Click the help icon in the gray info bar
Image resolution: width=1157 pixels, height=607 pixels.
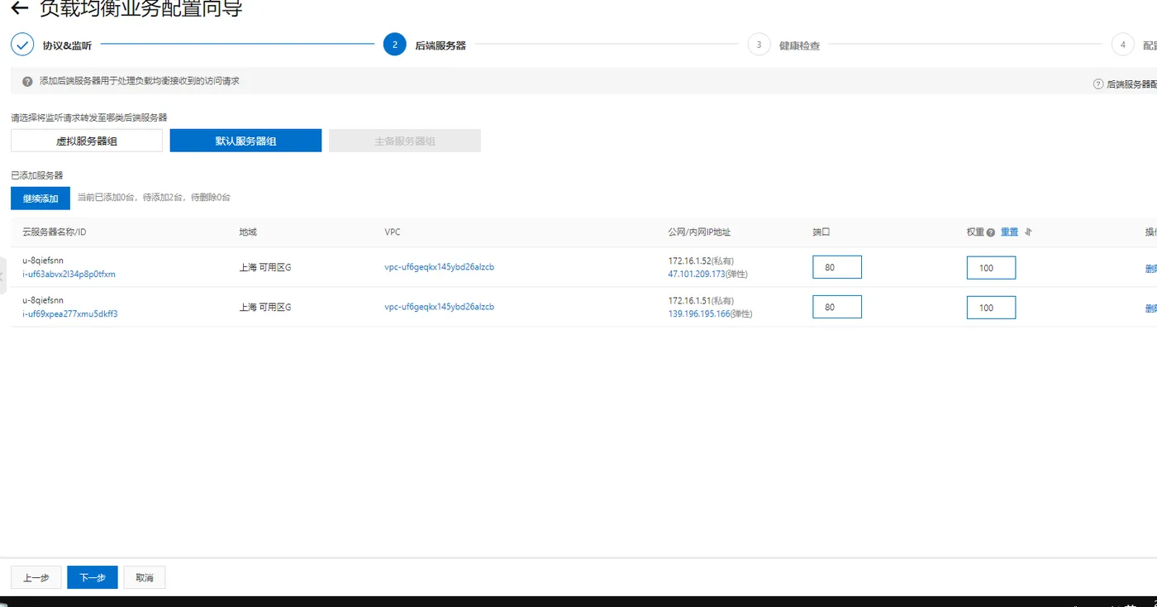point(28,82)
